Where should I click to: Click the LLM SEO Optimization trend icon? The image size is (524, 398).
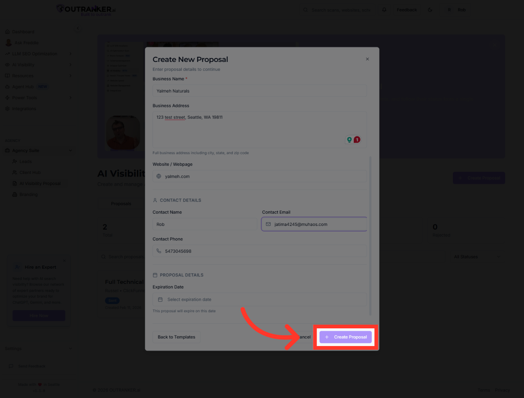click(x=7, y=54)
